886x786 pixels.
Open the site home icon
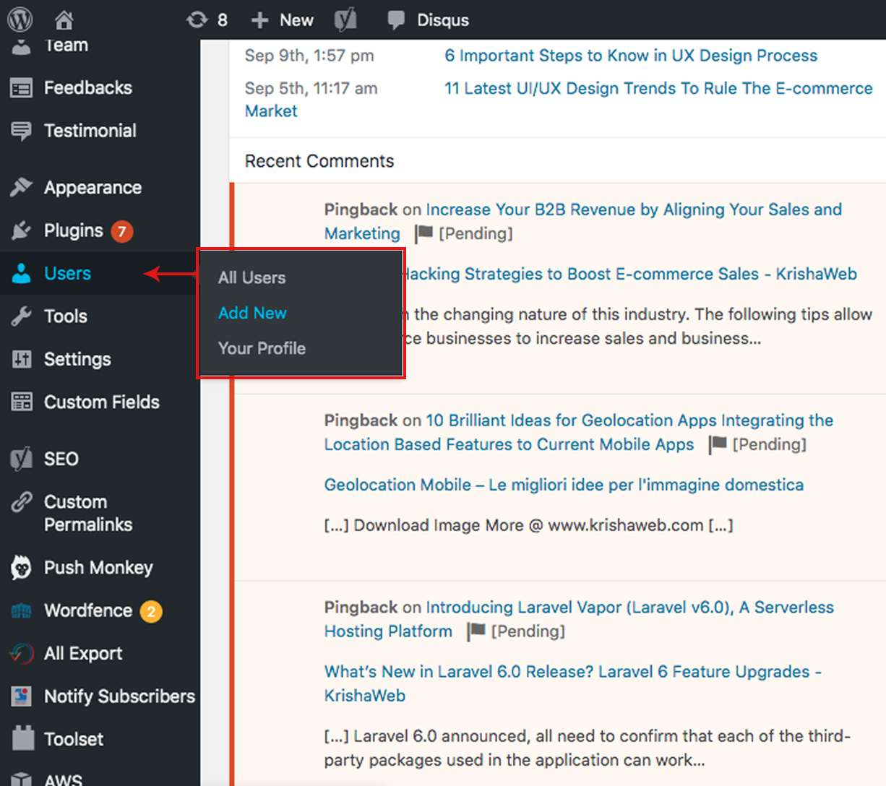64,20
